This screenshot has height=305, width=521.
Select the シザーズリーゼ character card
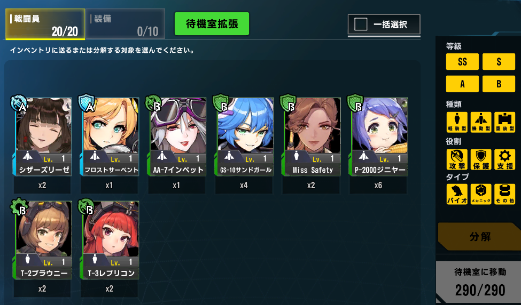(x=42, y=137)
